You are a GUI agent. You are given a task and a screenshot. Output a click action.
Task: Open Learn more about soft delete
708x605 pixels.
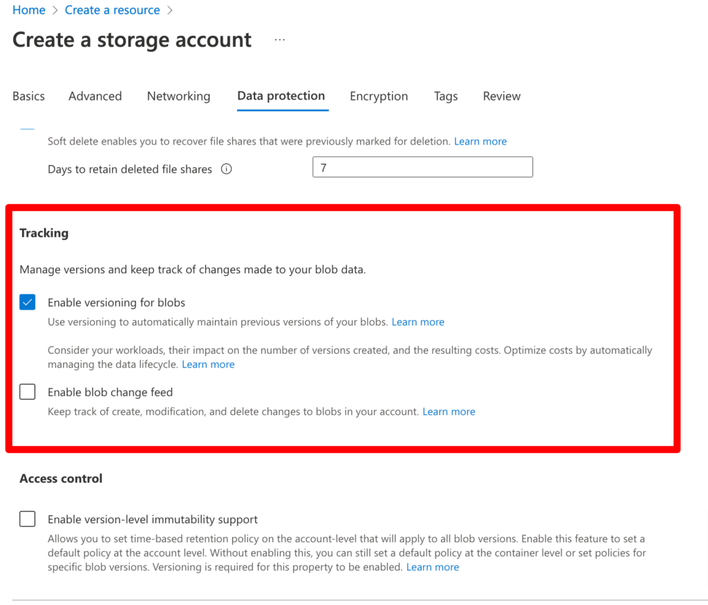pos(480,141)
